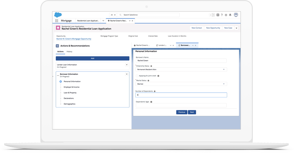Viewport: 294px width, 153px height.
Task: Open the setup gear icon
Action: pos(226,15)
